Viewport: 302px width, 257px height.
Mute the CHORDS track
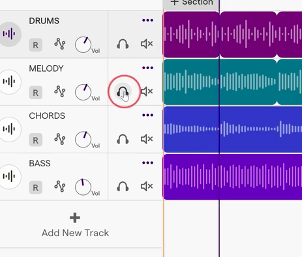(x=147, y=139)
